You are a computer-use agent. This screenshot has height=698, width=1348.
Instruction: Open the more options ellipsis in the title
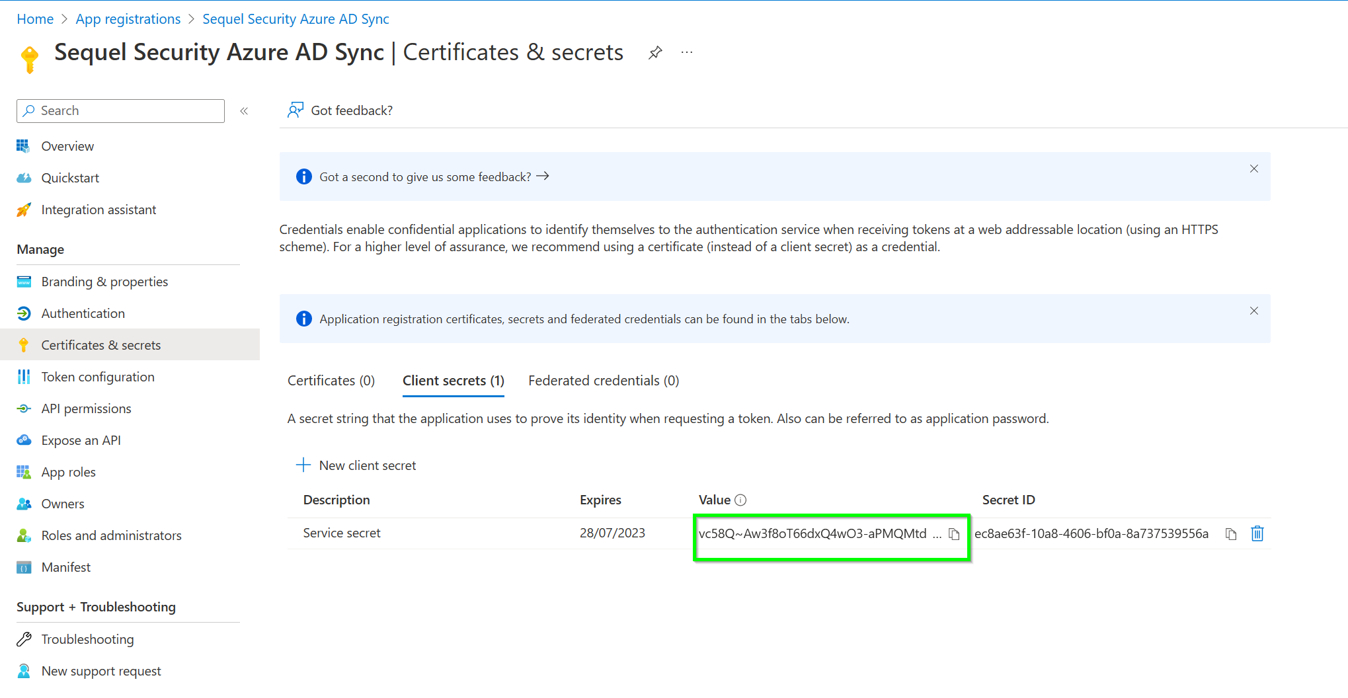pyautogui.click(x=687, y=52)
